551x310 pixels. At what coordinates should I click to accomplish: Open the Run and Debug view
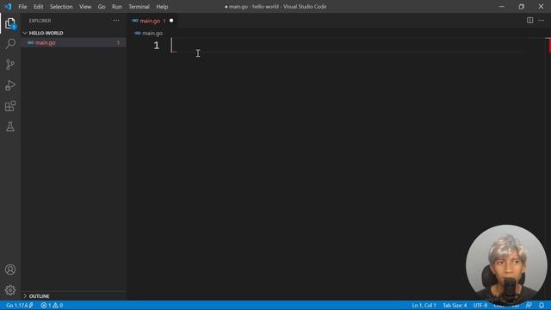click(x=10, y=85)
